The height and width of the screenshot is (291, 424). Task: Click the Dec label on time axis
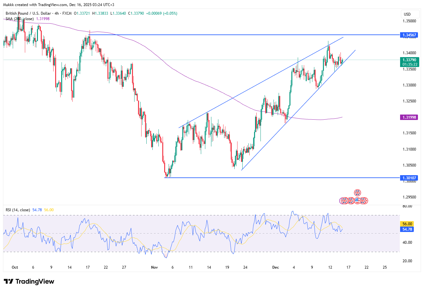(x=276, y=267)
